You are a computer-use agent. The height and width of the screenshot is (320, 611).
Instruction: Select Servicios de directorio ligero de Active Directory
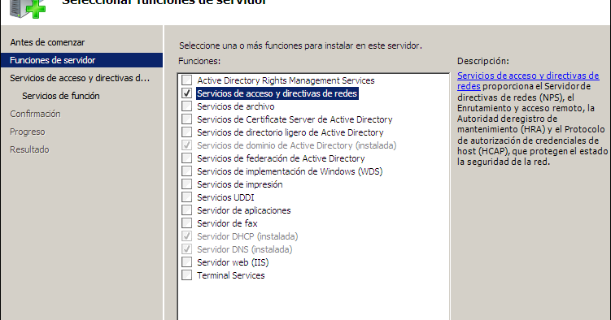(x=186, y=132)
